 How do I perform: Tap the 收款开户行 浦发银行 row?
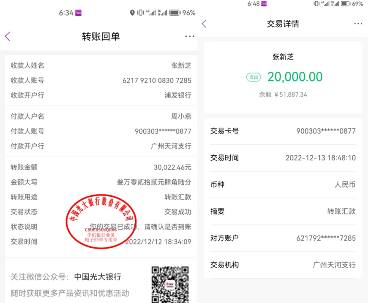click(101, 95)
